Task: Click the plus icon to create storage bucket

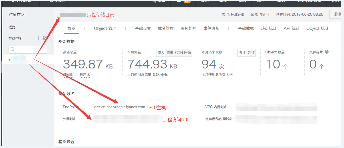Action: click(x=38, y=38)
